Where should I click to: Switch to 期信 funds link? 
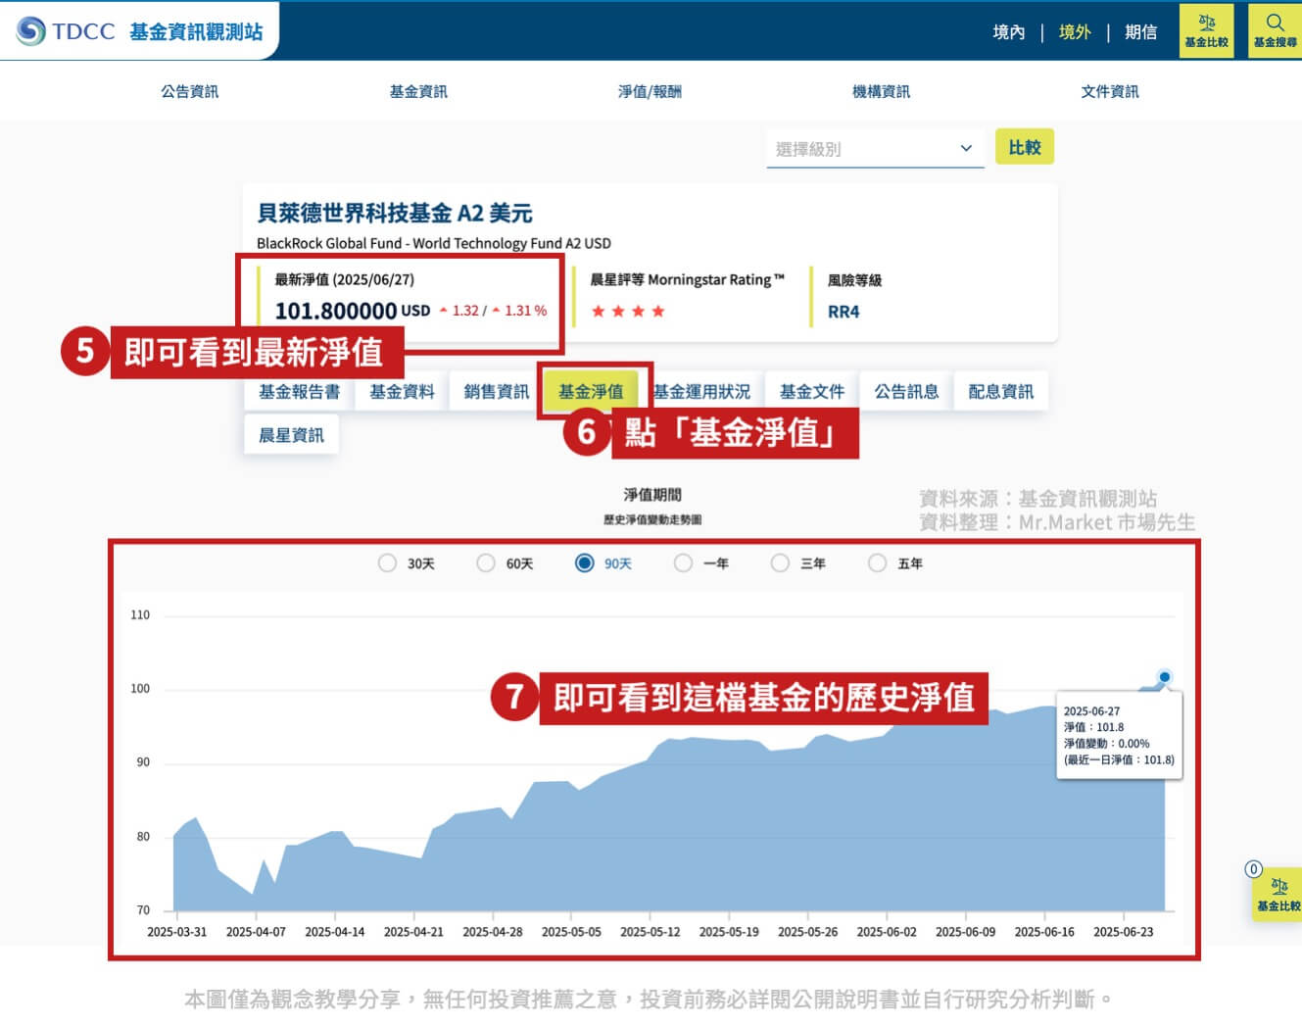pyautogui.click(x=1141, y=32)
